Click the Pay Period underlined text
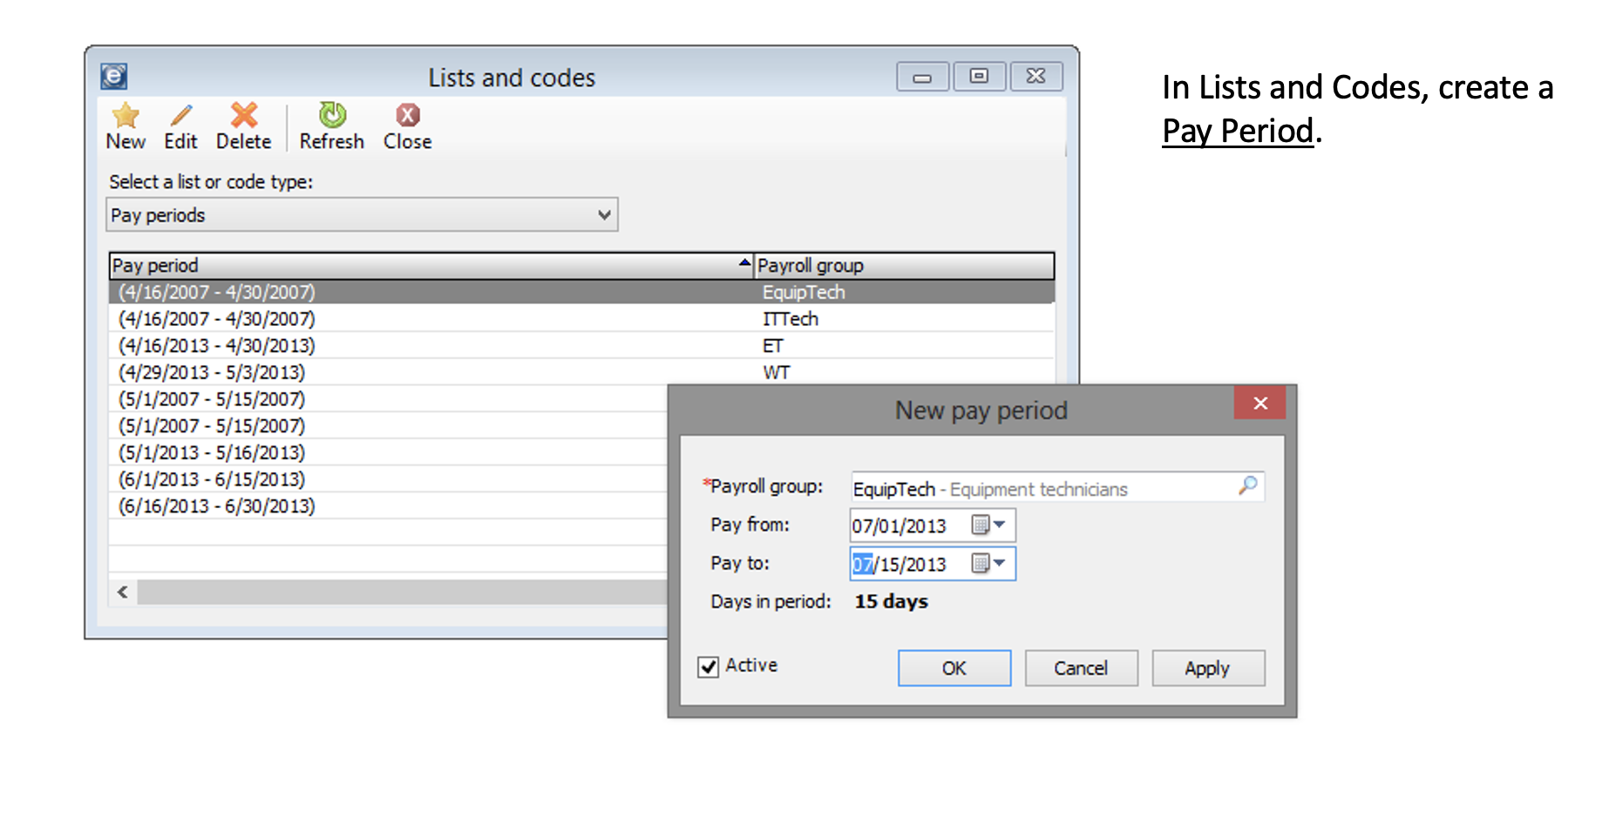The image size is (1609, 821). 1238,131
